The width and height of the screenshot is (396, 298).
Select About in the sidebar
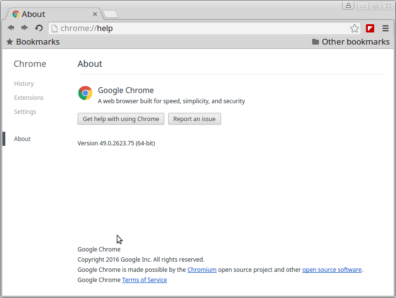pyautogui.click(x=22, y=139)
